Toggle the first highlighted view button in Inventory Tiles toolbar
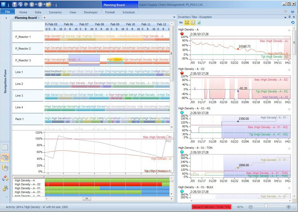Screen dimensions: 298x212 click(x=186, y=23)
